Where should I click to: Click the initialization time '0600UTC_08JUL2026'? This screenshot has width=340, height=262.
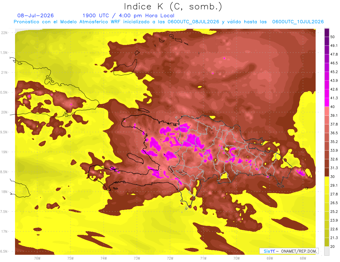193,22
